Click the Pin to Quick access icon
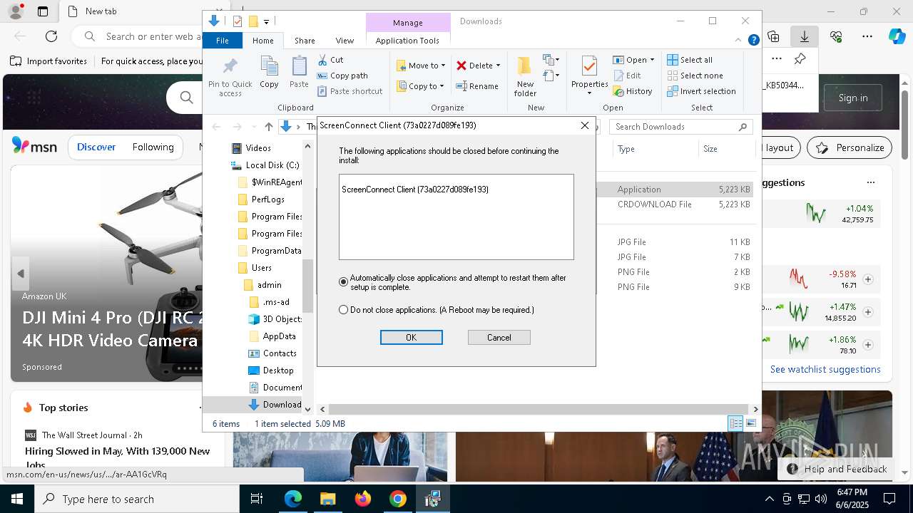This screenshot has height=513, width=913. [x=230, y=77]
